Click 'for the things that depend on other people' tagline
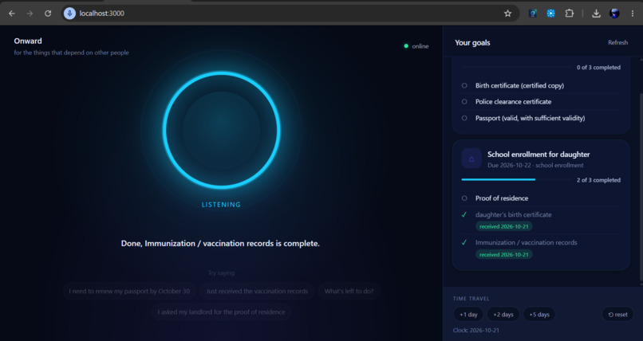643x341 pixels. [x=71, y=53]
